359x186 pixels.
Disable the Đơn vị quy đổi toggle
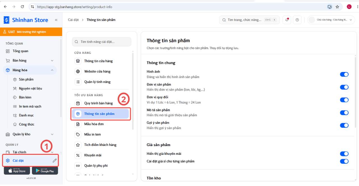[x=344, y=100]
